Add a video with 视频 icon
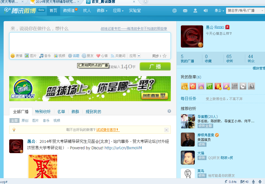 pyautogui.click(x=59, y=56)
